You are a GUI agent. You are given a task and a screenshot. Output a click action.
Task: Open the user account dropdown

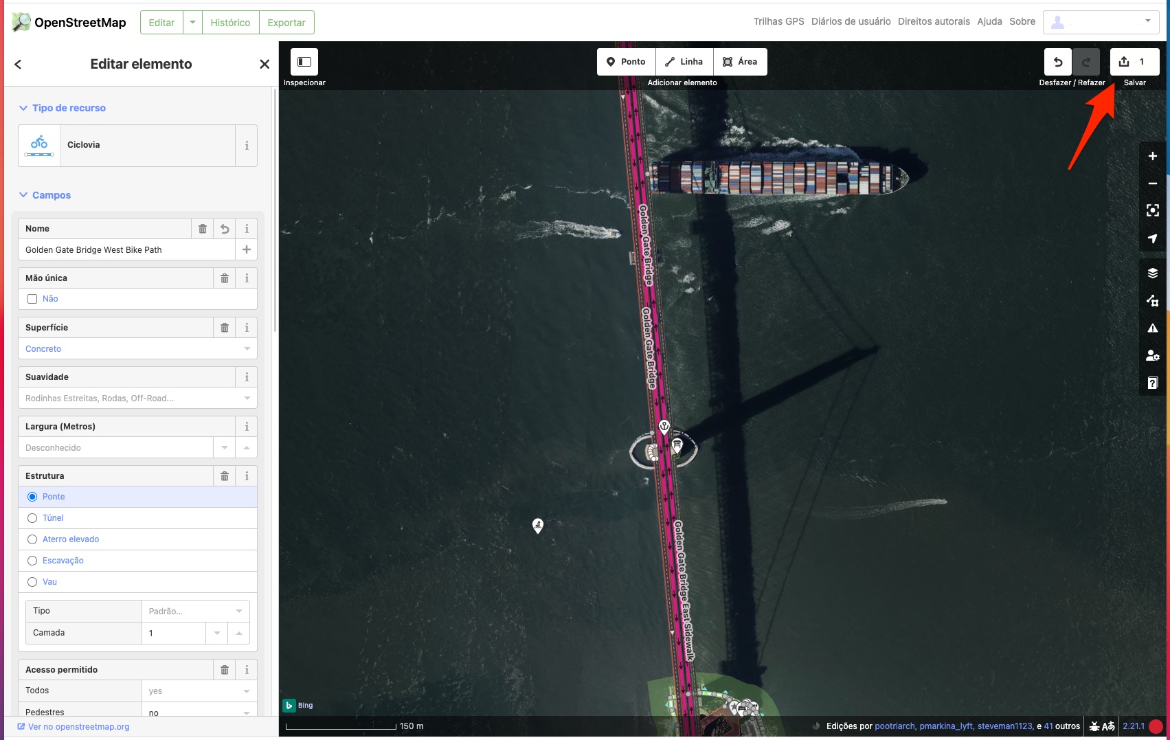tap(1101, 22)
